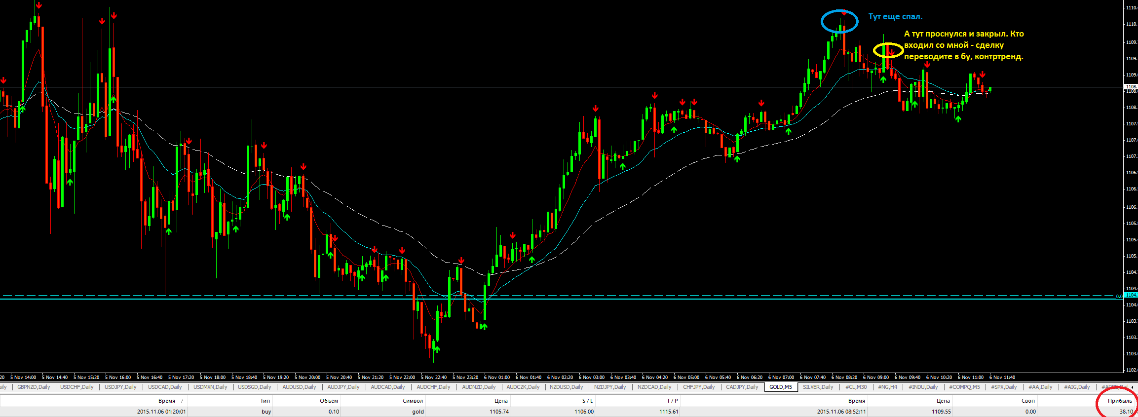The width and height of the screenshot is (1138, 417).
Task: Select the 0.10 volume cell
Action: (334, 412)
